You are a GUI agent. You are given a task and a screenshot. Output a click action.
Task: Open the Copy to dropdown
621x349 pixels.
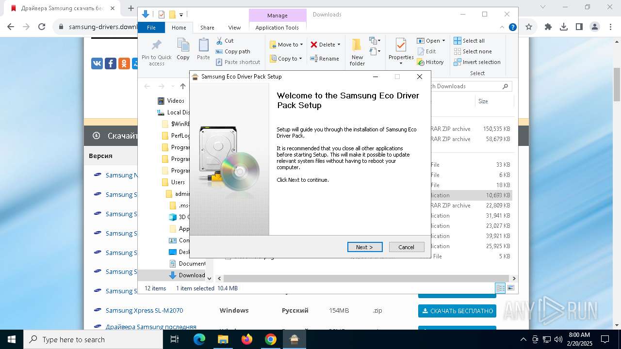(x=286, y=59)
